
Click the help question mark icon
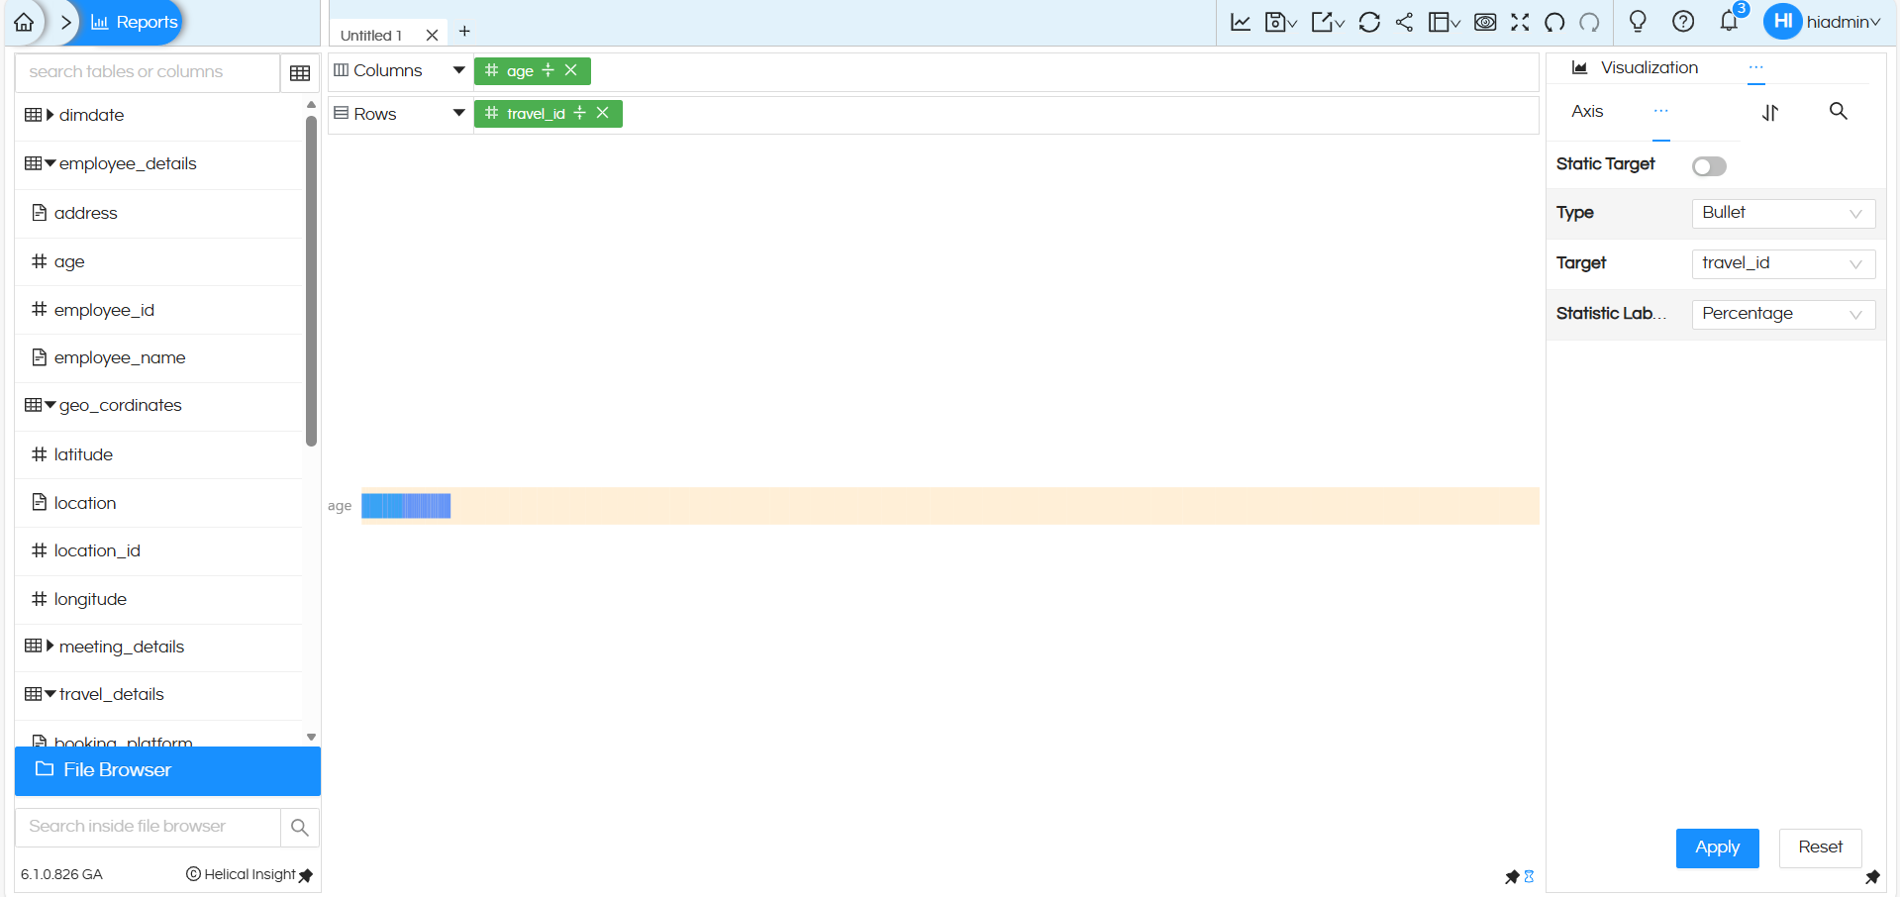tap(1683, 21)
